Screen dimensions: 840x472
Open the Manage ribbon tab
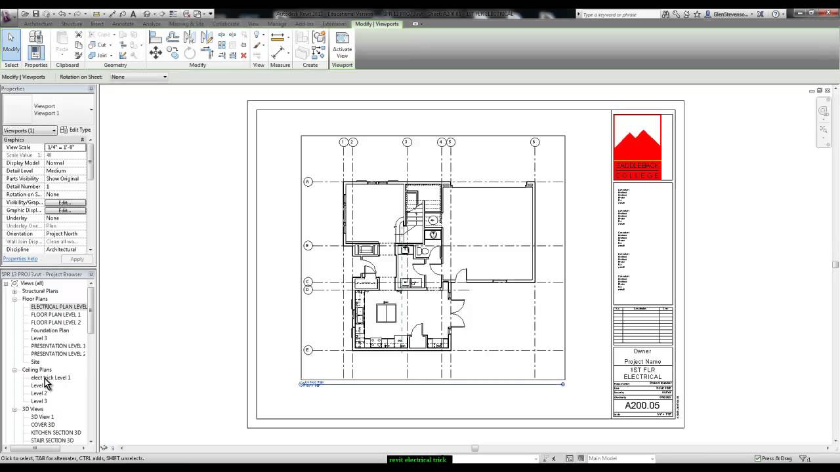[277, 24]
